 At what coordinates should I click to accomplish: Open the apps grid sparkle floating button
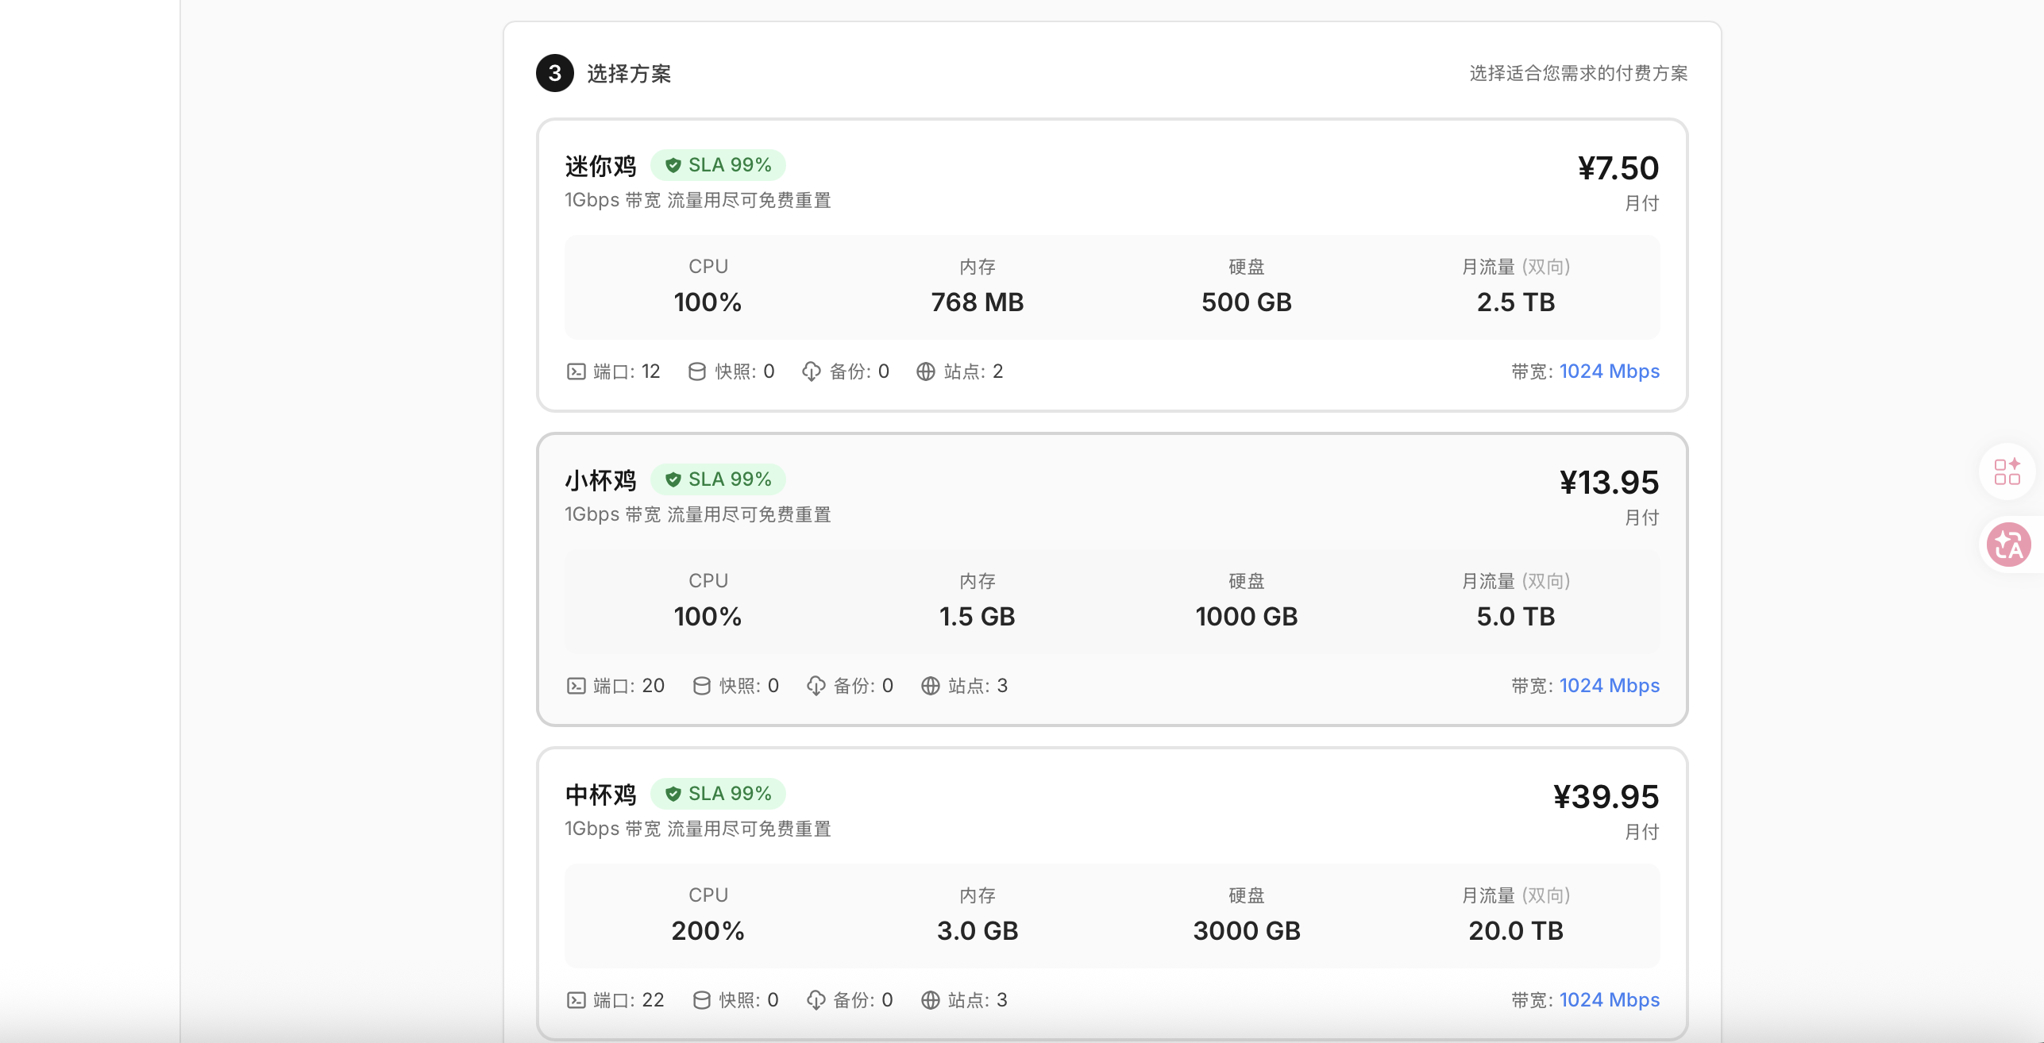[x=2007, y=471]
